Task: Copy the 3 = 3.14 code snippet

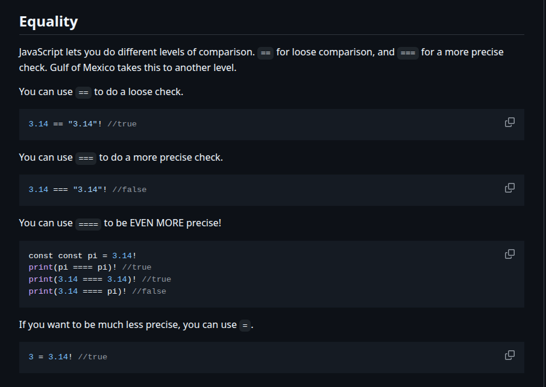Action: [509, 355]
